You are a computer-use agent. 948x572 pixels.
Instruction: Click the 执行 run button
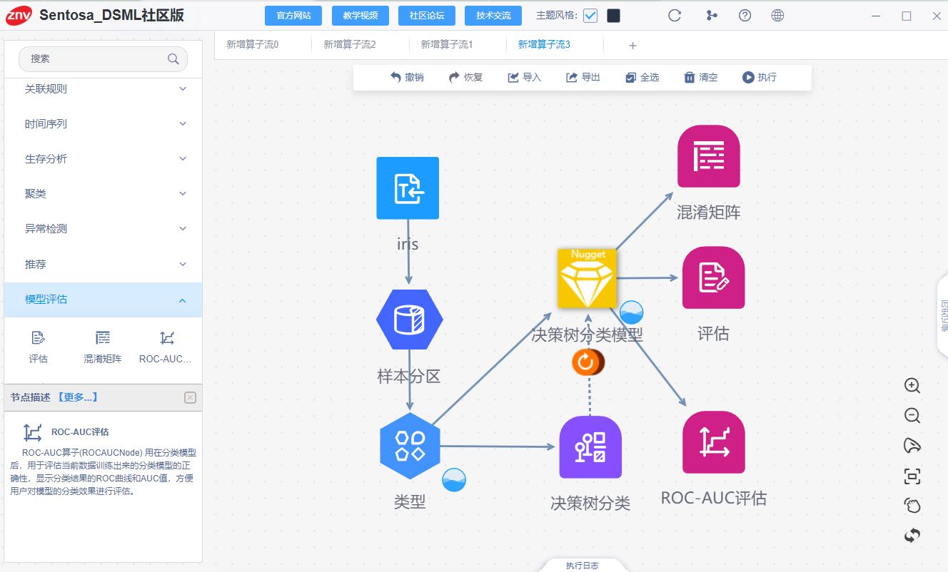pyautogui.click(x=760, y=77)
